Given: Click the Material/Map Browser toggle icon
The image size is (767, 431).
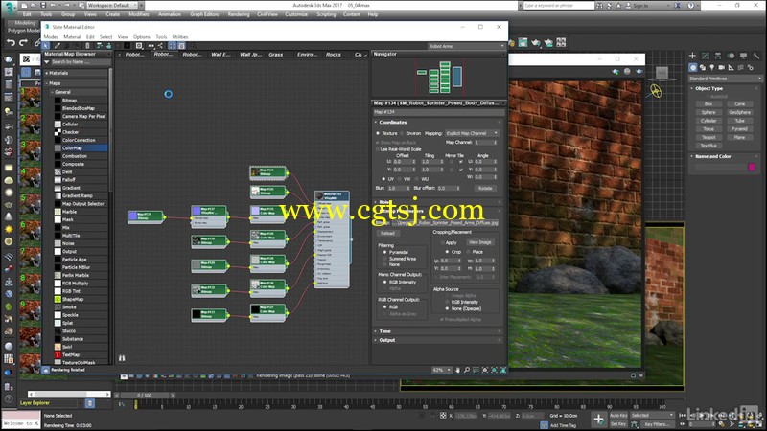Looking at the screenshot, I should [x=173, y=45].
